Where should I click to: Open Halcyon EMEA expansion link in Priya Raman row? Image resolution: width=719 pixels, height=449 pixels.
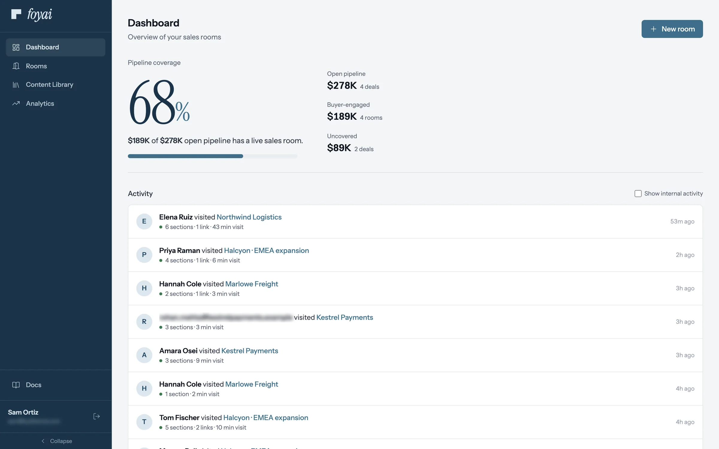tap(266, 251)
